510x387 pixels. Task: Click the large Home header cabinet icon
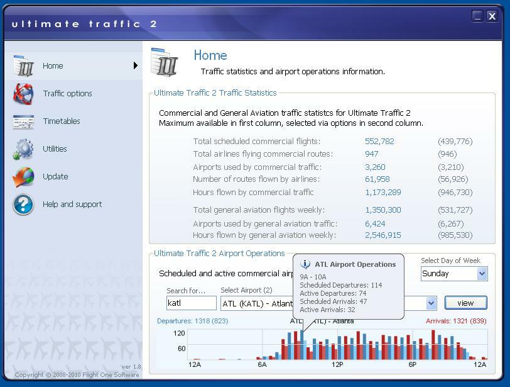165,62
